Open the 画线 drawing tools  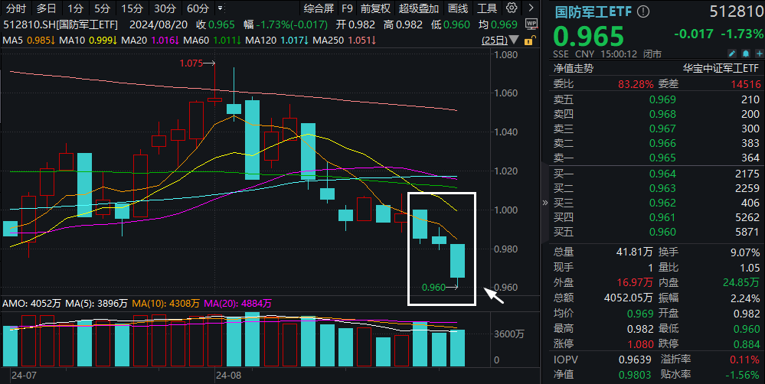click(458, 9)
